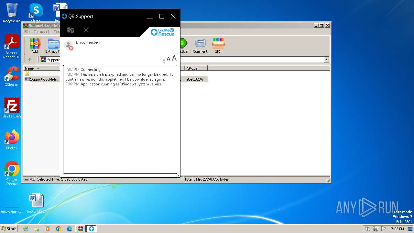Open Skype desktop shortcut
The height and width of the screenshot is (233, 414).
(x=36, y=13)
